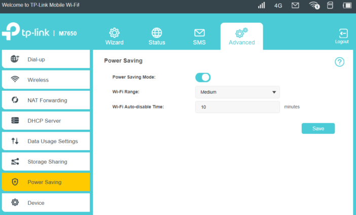Viewport: 356px width, 215px height.
Task: Click the 'Wi-Fi Range:' label
Action: 126,92
